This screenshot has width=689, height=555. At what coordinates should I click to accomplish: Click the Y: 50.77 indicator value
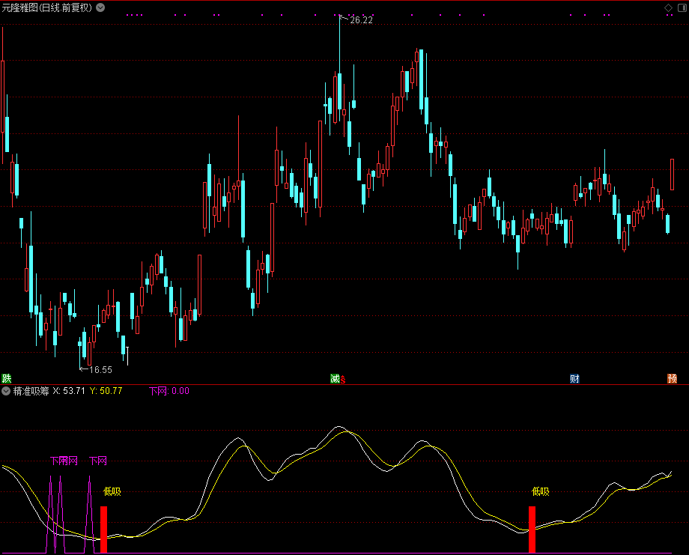(x=106, y=391)
